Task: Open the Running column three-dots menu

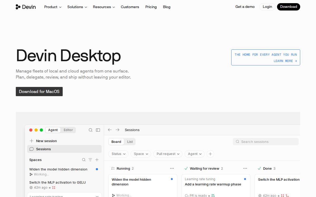Action: click(172, 169)
